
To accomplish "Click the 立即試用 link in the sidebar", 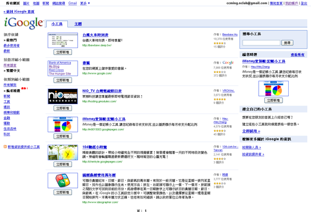I will tap(251, 131).
